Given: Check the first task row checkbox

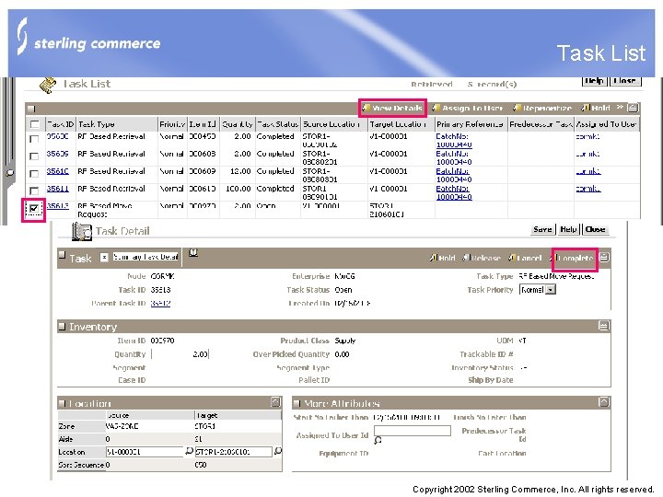Looking at the screenshot, I should (x=35, y=139).
